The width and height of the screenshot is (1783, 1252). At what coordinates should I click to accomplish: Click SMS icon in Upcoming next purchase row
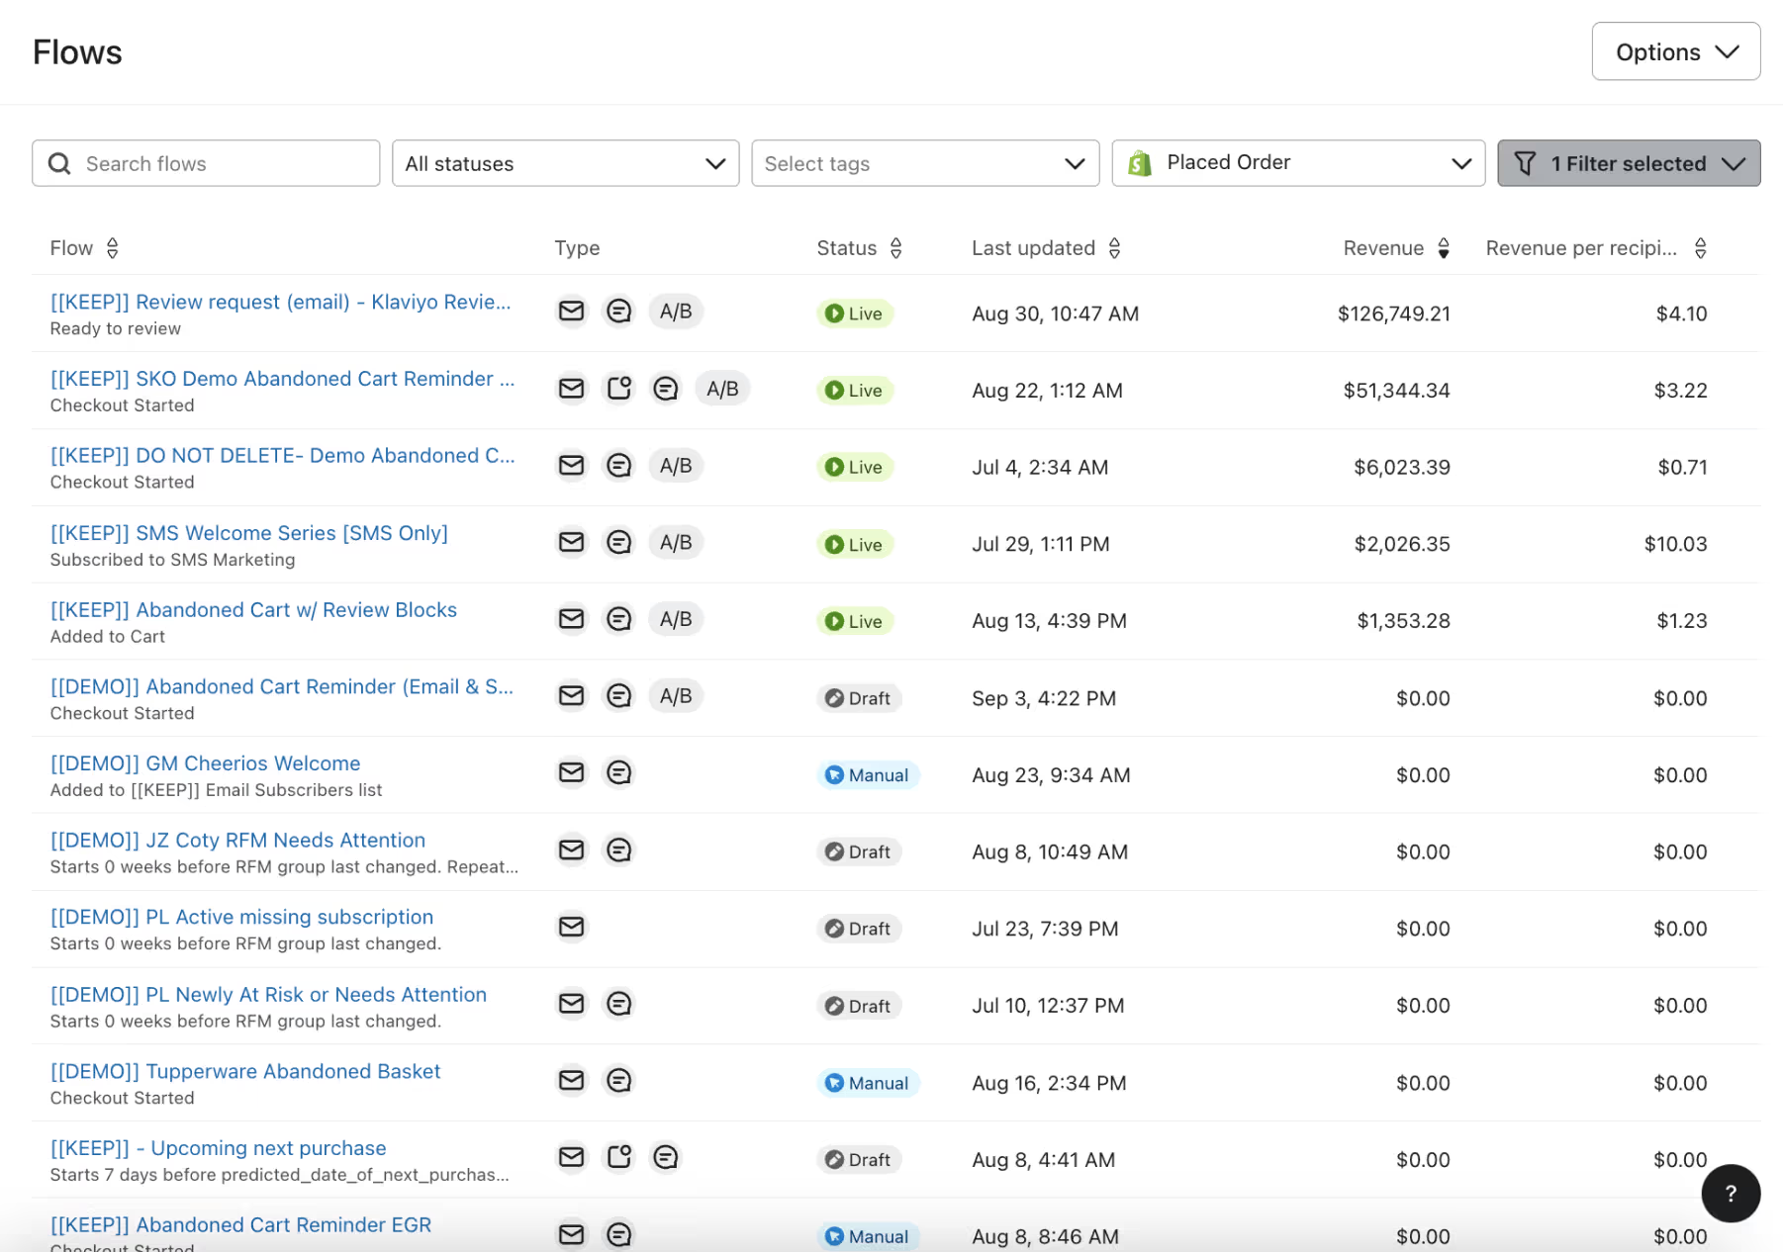click(666, 1157)
